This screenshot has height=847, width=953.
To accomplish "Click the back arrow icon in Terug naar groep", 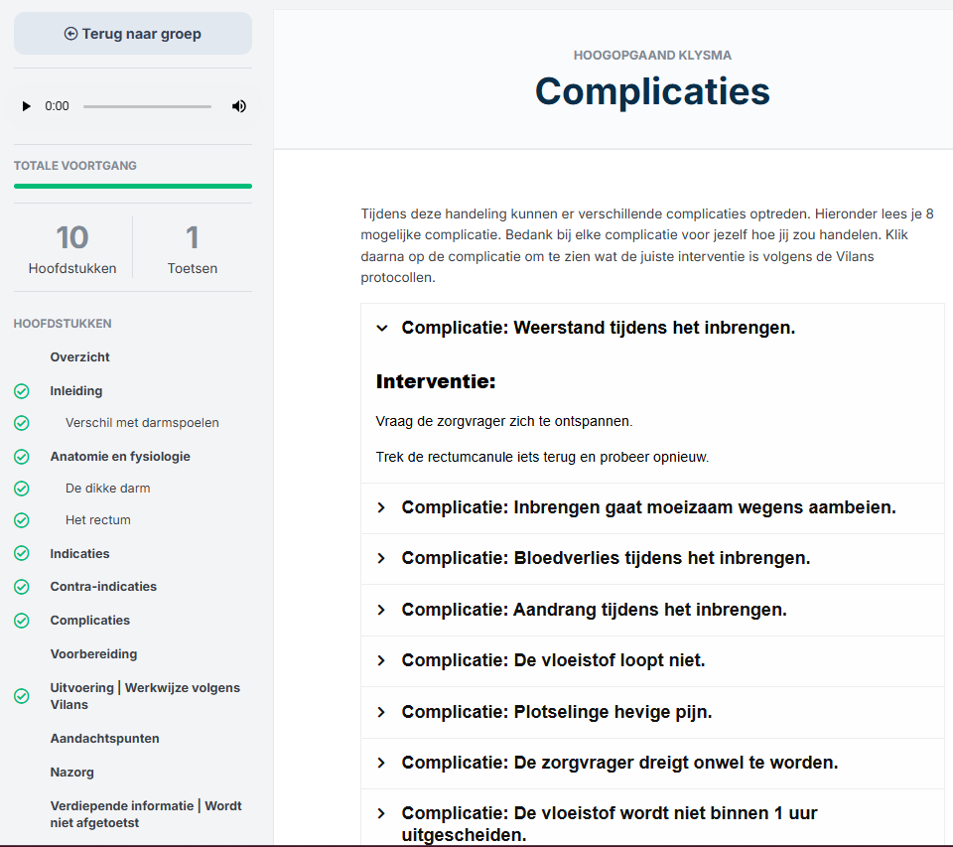I will tap(70, 34).
